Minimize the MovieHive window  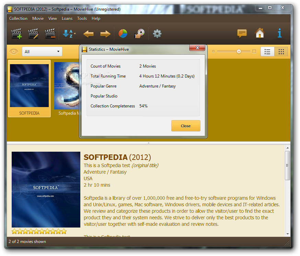260,8
